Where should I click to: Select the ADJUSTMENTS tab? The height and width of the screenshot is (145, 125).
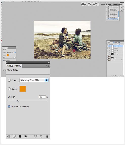(14, 66)
